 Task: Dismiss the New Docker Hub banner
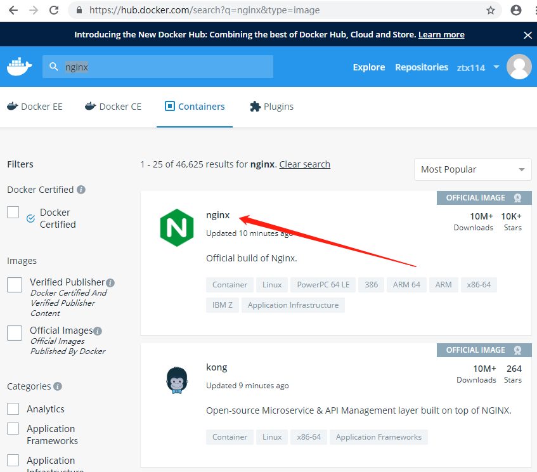click(527, 35)
